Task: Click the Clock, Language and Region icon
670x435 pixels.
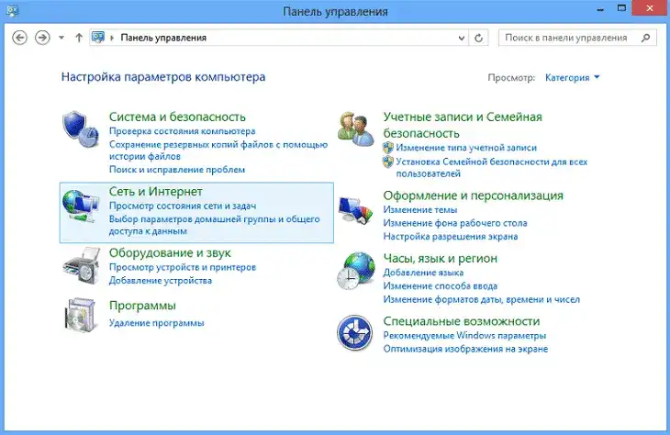Action: click(x=355, y=271)
